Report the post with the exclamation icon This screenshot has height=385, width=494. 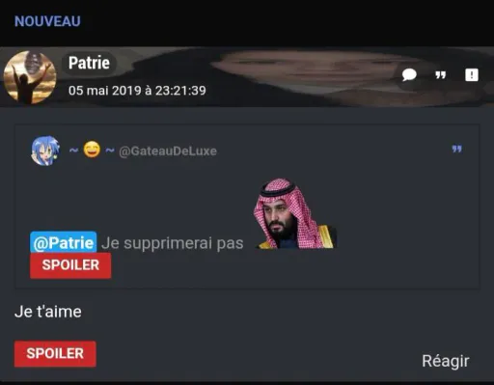[472, 75]
